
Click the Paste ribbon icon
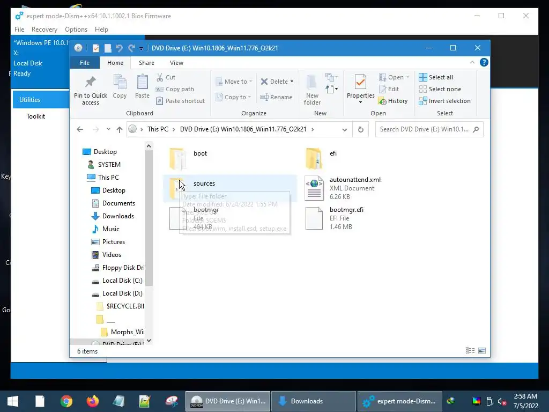[142, 86]
